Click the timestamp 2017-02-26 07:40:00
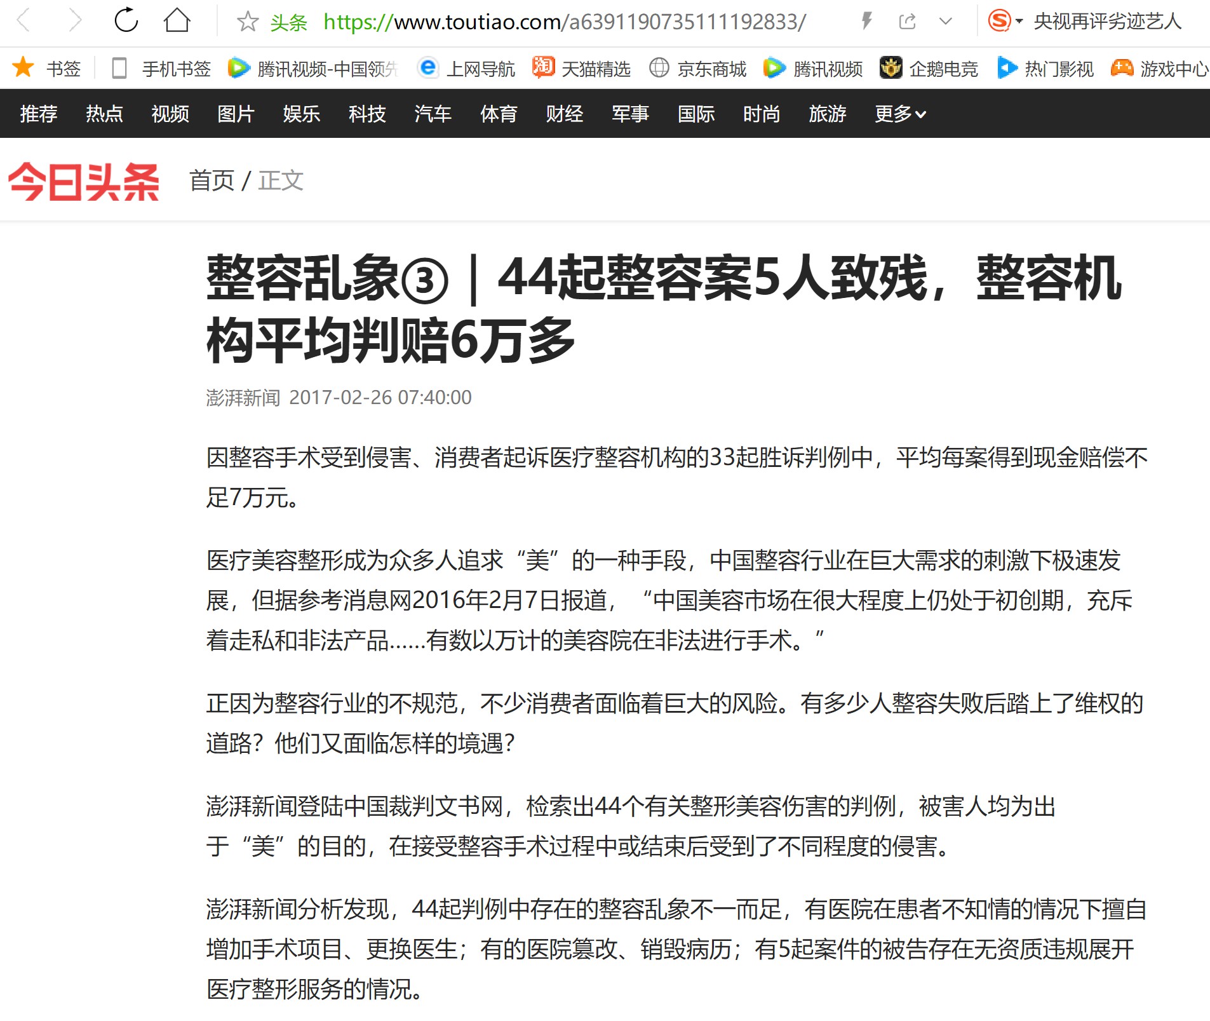The image size is (1210, 1021). (x=380, y=398)
